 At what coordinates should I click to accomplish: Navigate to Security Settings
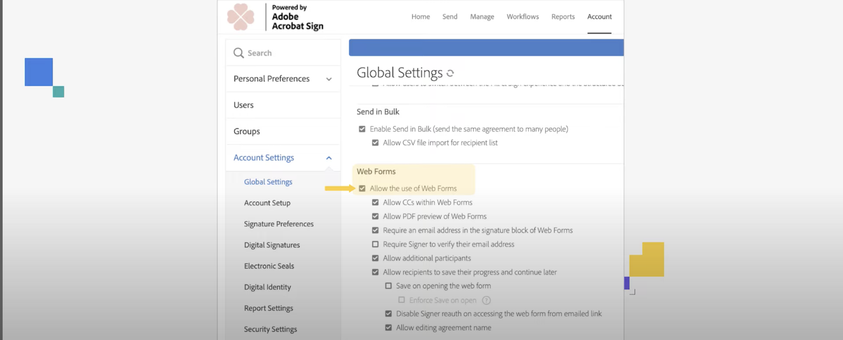270,329
